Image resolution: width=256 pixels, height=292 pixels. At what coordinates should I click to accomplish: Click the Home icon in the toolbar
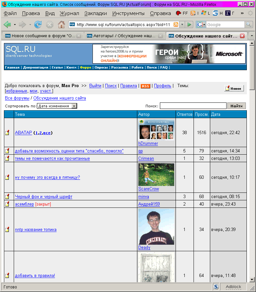tap(61, 24)
